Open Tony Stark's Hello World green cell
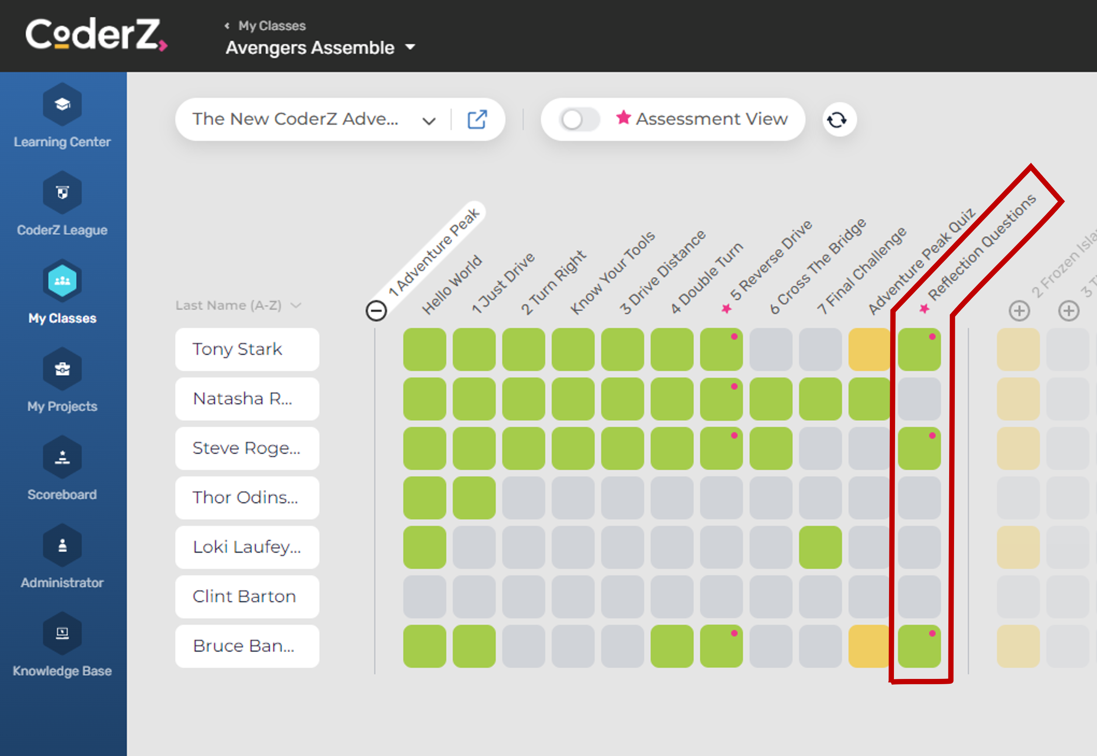 (x=425, y=349)
